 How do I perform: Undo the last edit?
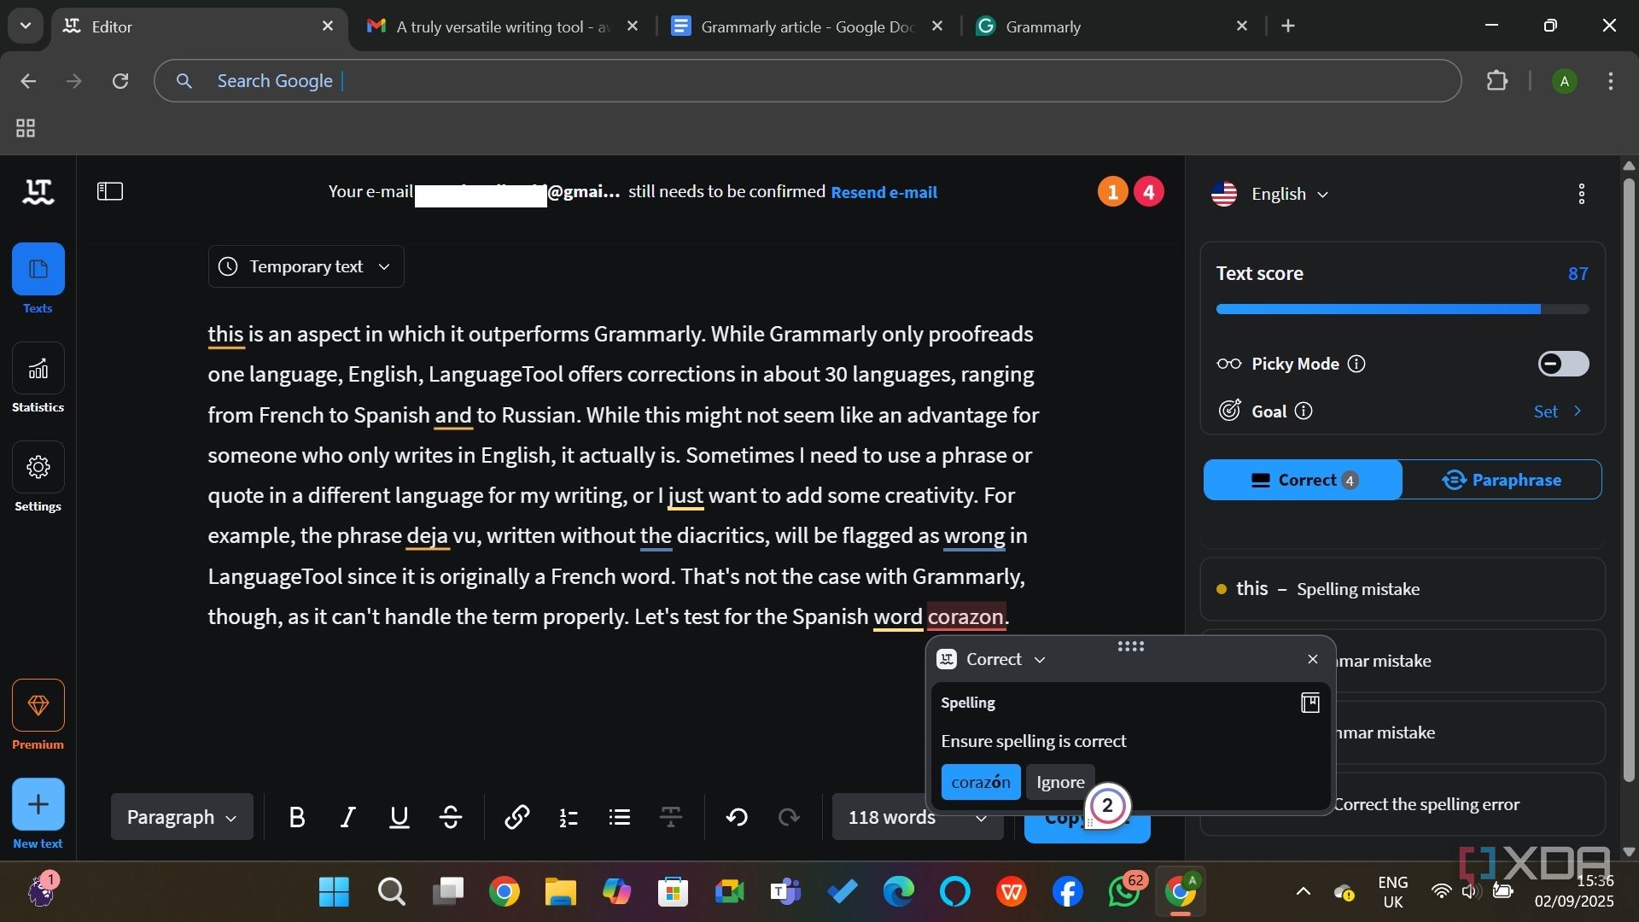737,818
